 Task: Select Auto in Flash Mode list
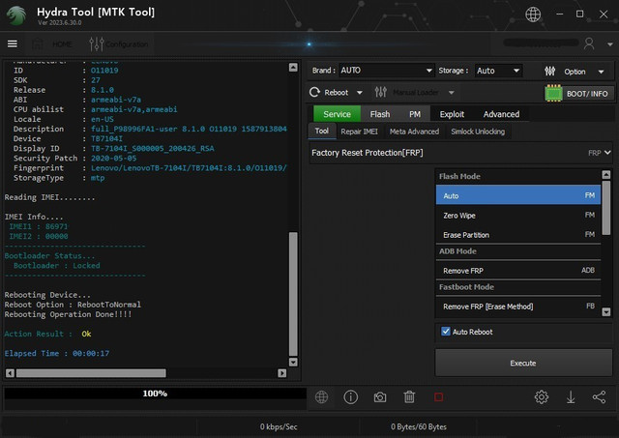click(x=518, y=195)
